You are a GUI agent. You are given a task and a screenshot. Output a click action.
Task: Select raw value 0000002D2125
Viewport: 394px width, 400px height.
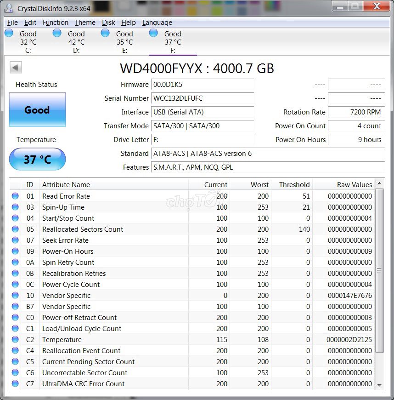coord(349,340)
